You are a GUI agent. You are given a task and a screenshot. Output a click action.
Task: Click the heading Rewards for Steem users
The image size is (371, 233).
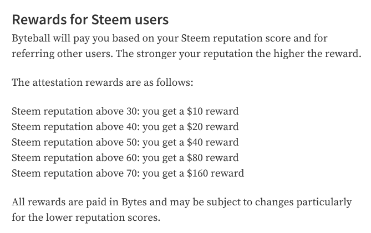coord(90,19)
